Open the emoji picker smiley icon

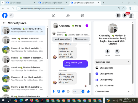[x=83, y=91]
